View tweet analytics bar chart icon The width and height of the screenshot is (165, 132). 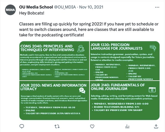(x=127, y=127)
